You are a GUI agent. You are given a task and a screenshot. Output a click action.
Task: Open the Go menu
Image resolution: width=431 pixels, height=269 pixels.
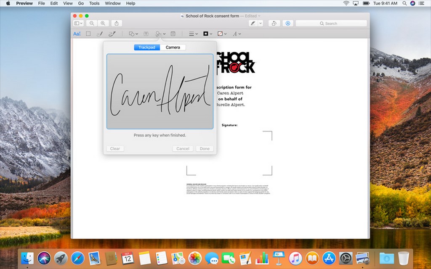click(x=81, y=3)
